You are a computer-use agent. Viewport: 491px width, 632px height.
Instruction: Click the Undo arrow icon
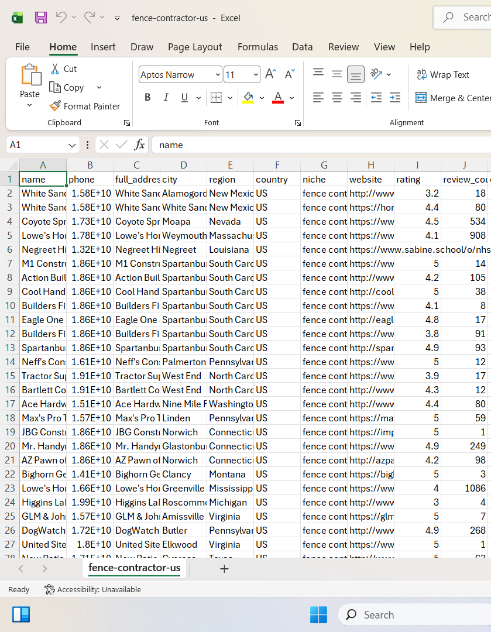click(x=61, y=18)
